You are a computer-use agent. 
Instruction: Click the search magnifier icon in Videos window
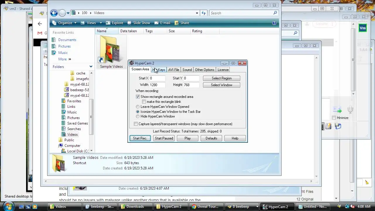click(x=275, y=13)
